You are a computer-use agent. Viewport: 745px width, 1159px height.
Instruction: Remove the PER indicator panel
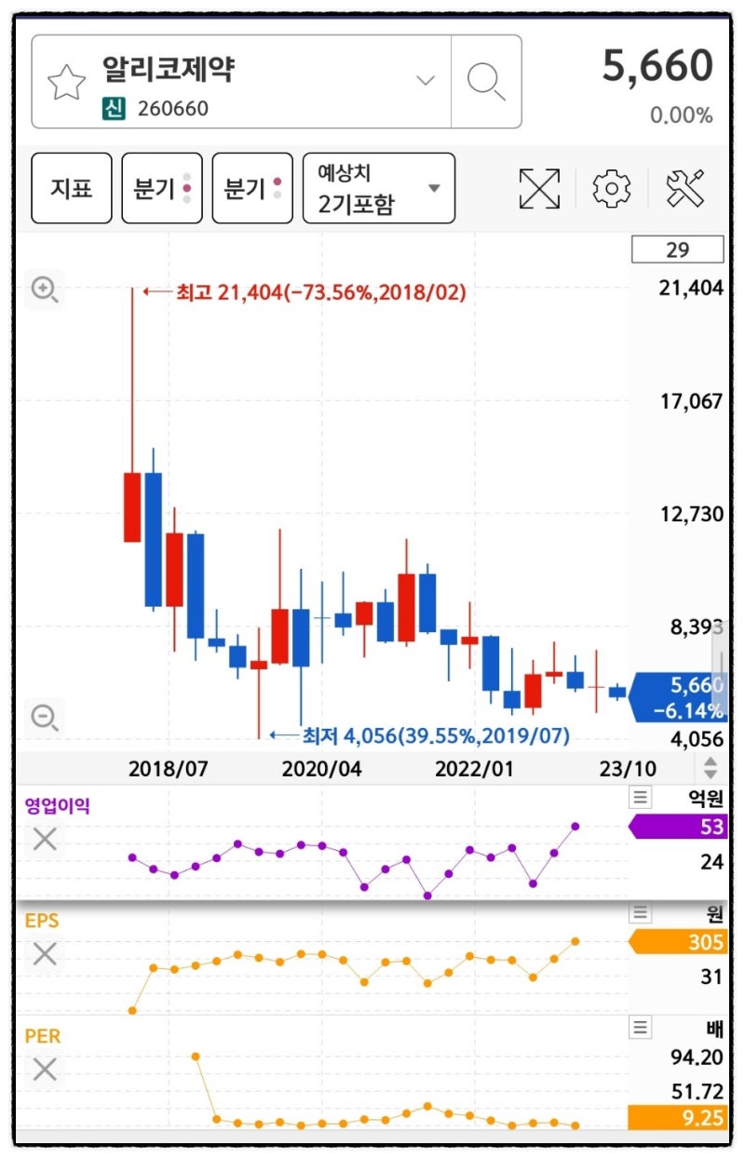pyautogui.click(x=45, y=1070)
